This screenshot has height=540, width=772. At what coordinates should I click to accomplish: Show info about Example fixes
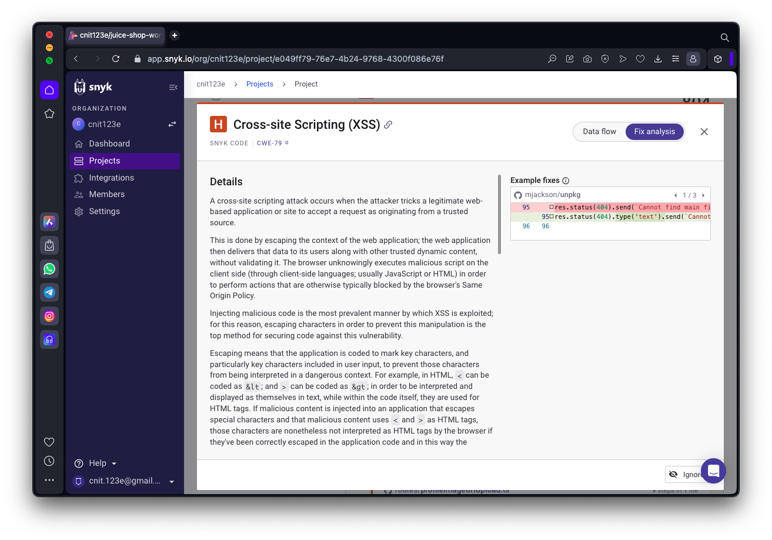pyautogui.click(x=566, y=181)
